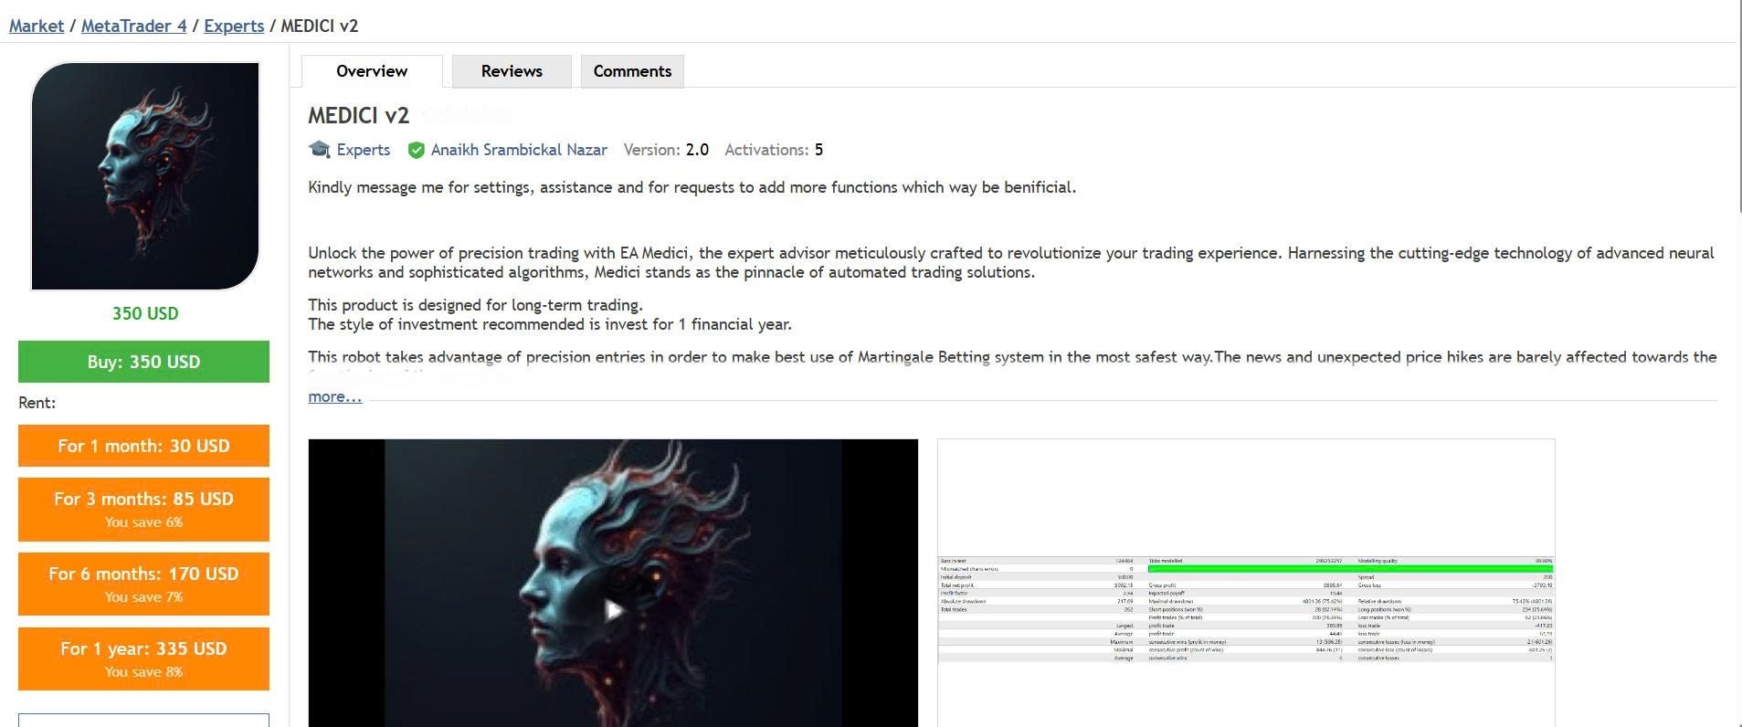Rent for 1 month at 30 USD
The height and width of the screenshot is (727, 1742).
(x=143, y=446)
